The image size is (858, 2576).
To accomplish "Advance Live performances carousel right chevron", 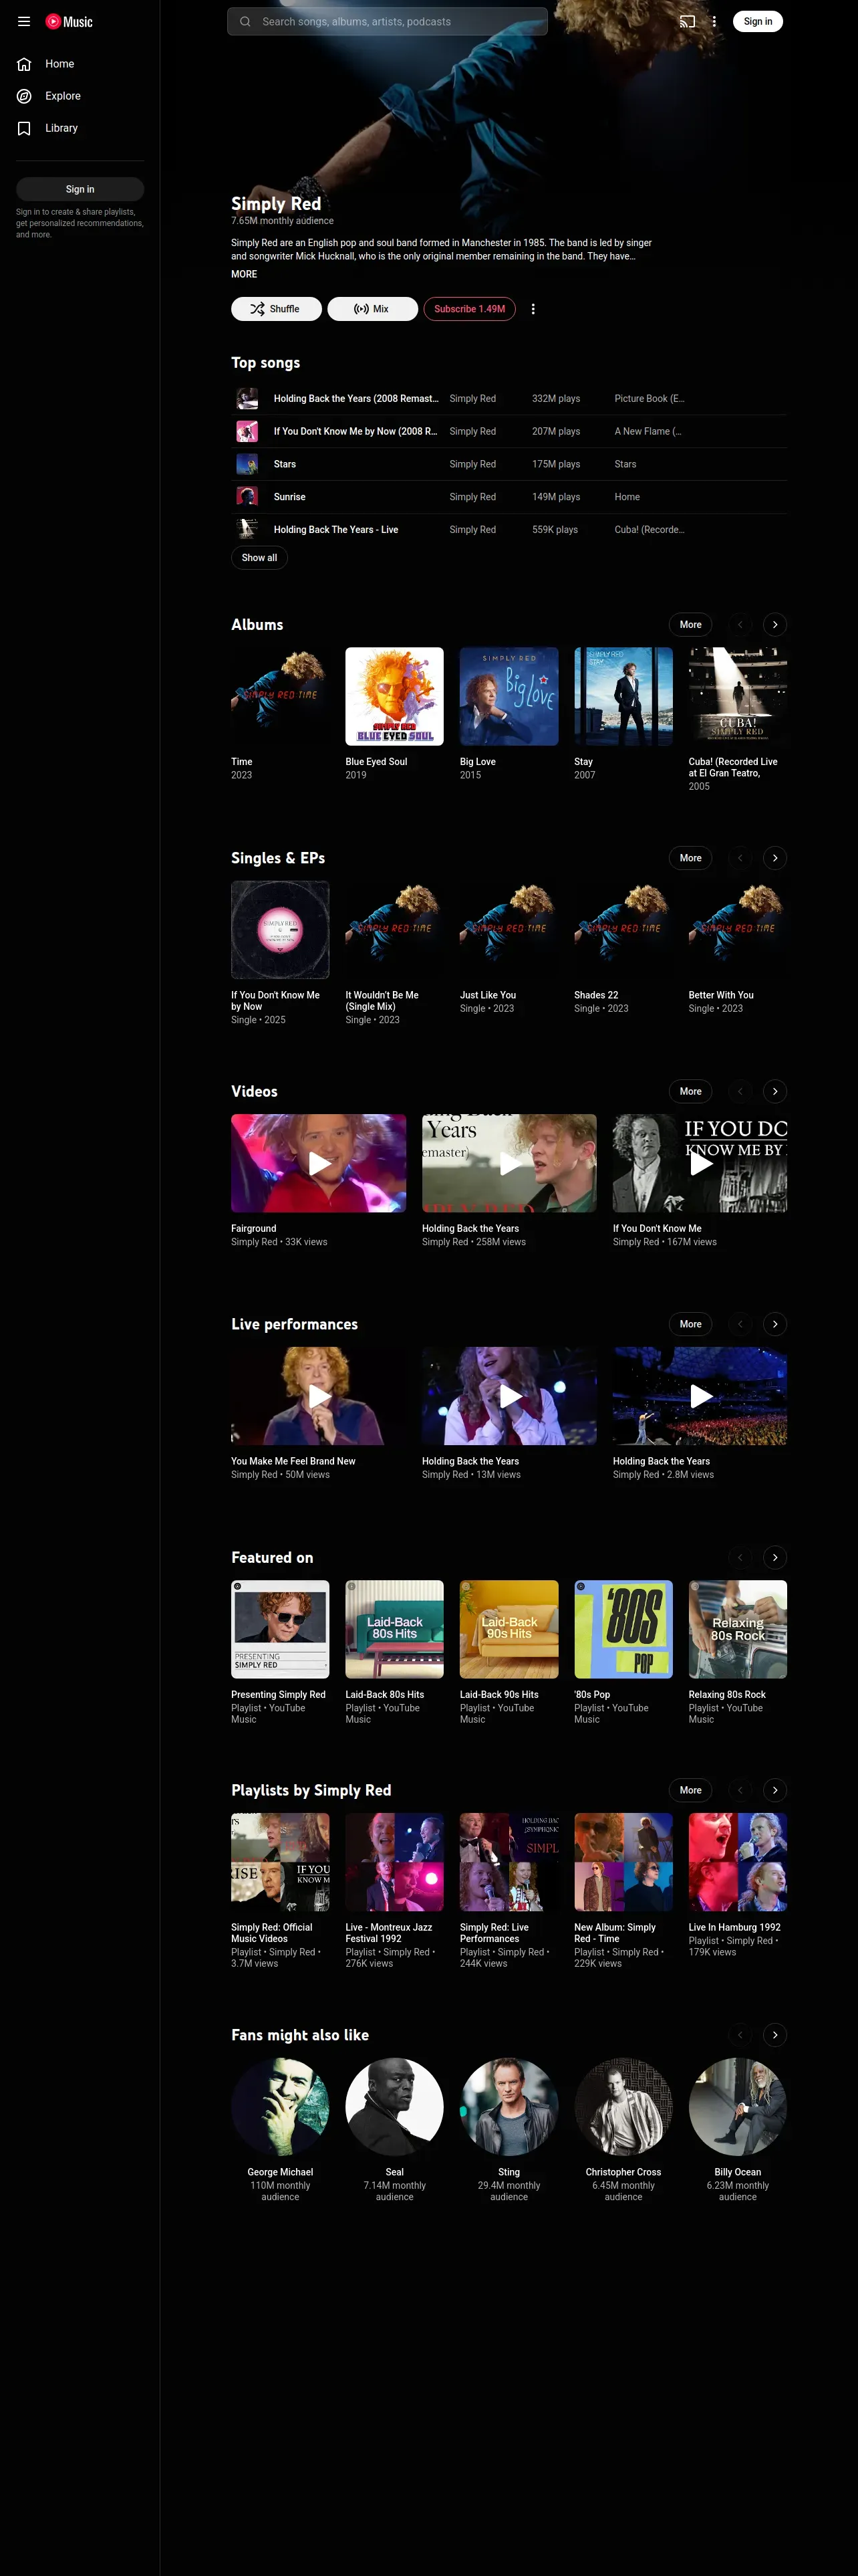I will (x=775, y=1324).
